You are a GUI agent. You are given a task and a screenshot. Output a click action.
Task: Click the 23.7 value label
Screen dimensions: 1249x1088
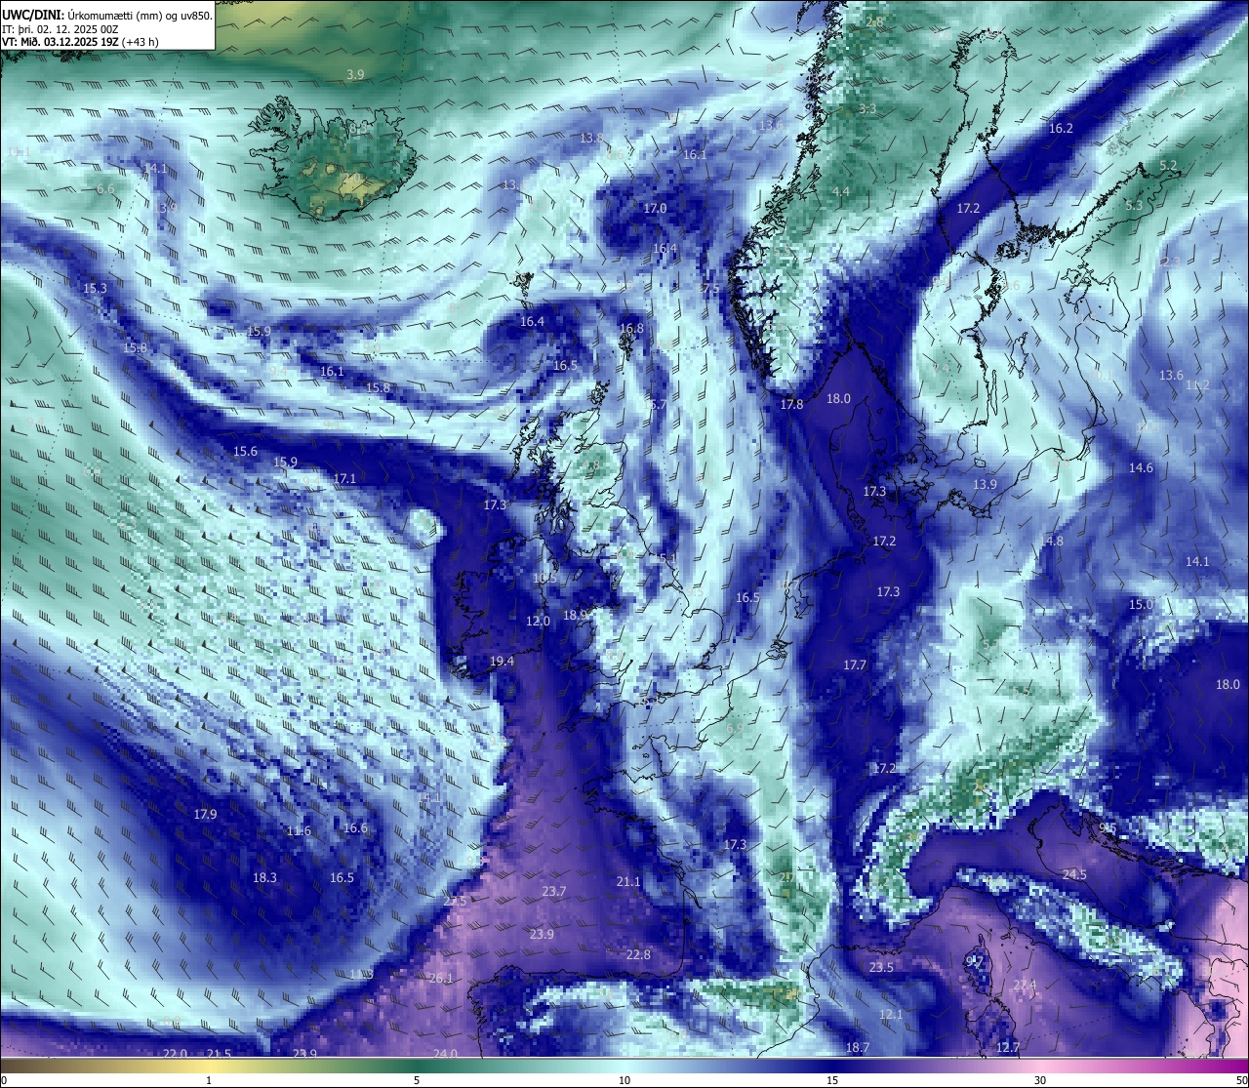click(553, 891)
